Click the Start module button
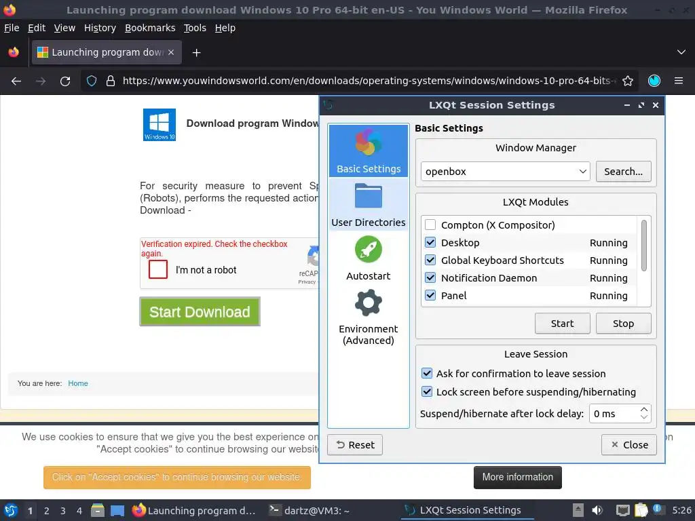The height and width of the screenshot is (521, 695). tap(562, 324)
